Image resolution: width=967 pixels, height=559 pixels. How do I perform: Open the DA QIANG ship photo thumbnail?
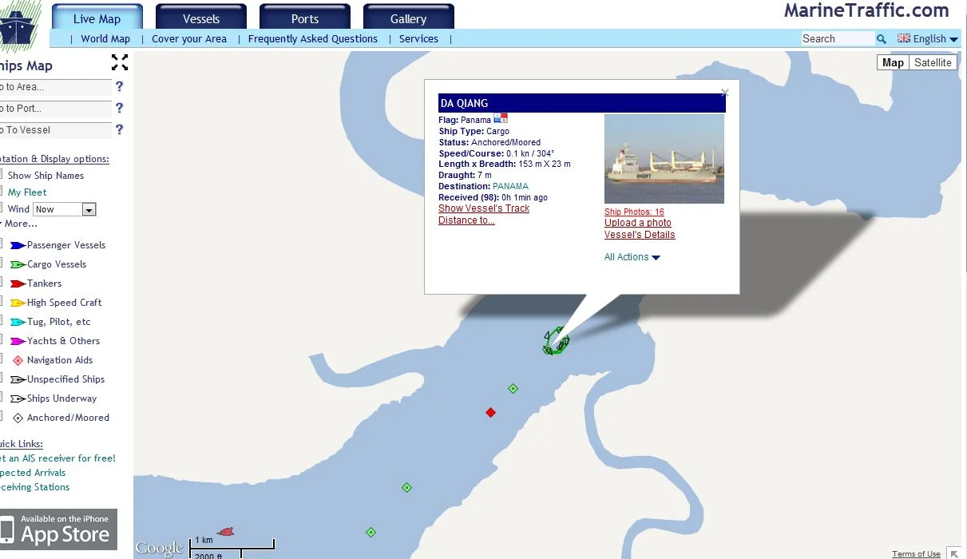tap(664, 159)
